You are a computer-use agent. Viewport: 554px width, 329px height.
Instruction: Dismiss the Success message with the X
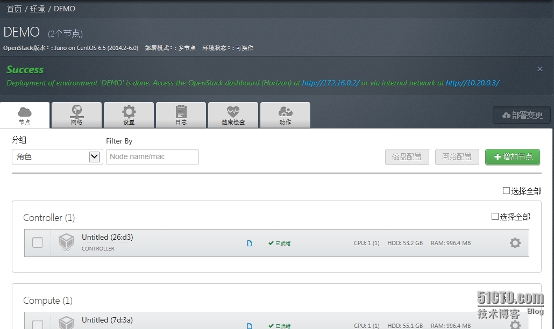540,69
